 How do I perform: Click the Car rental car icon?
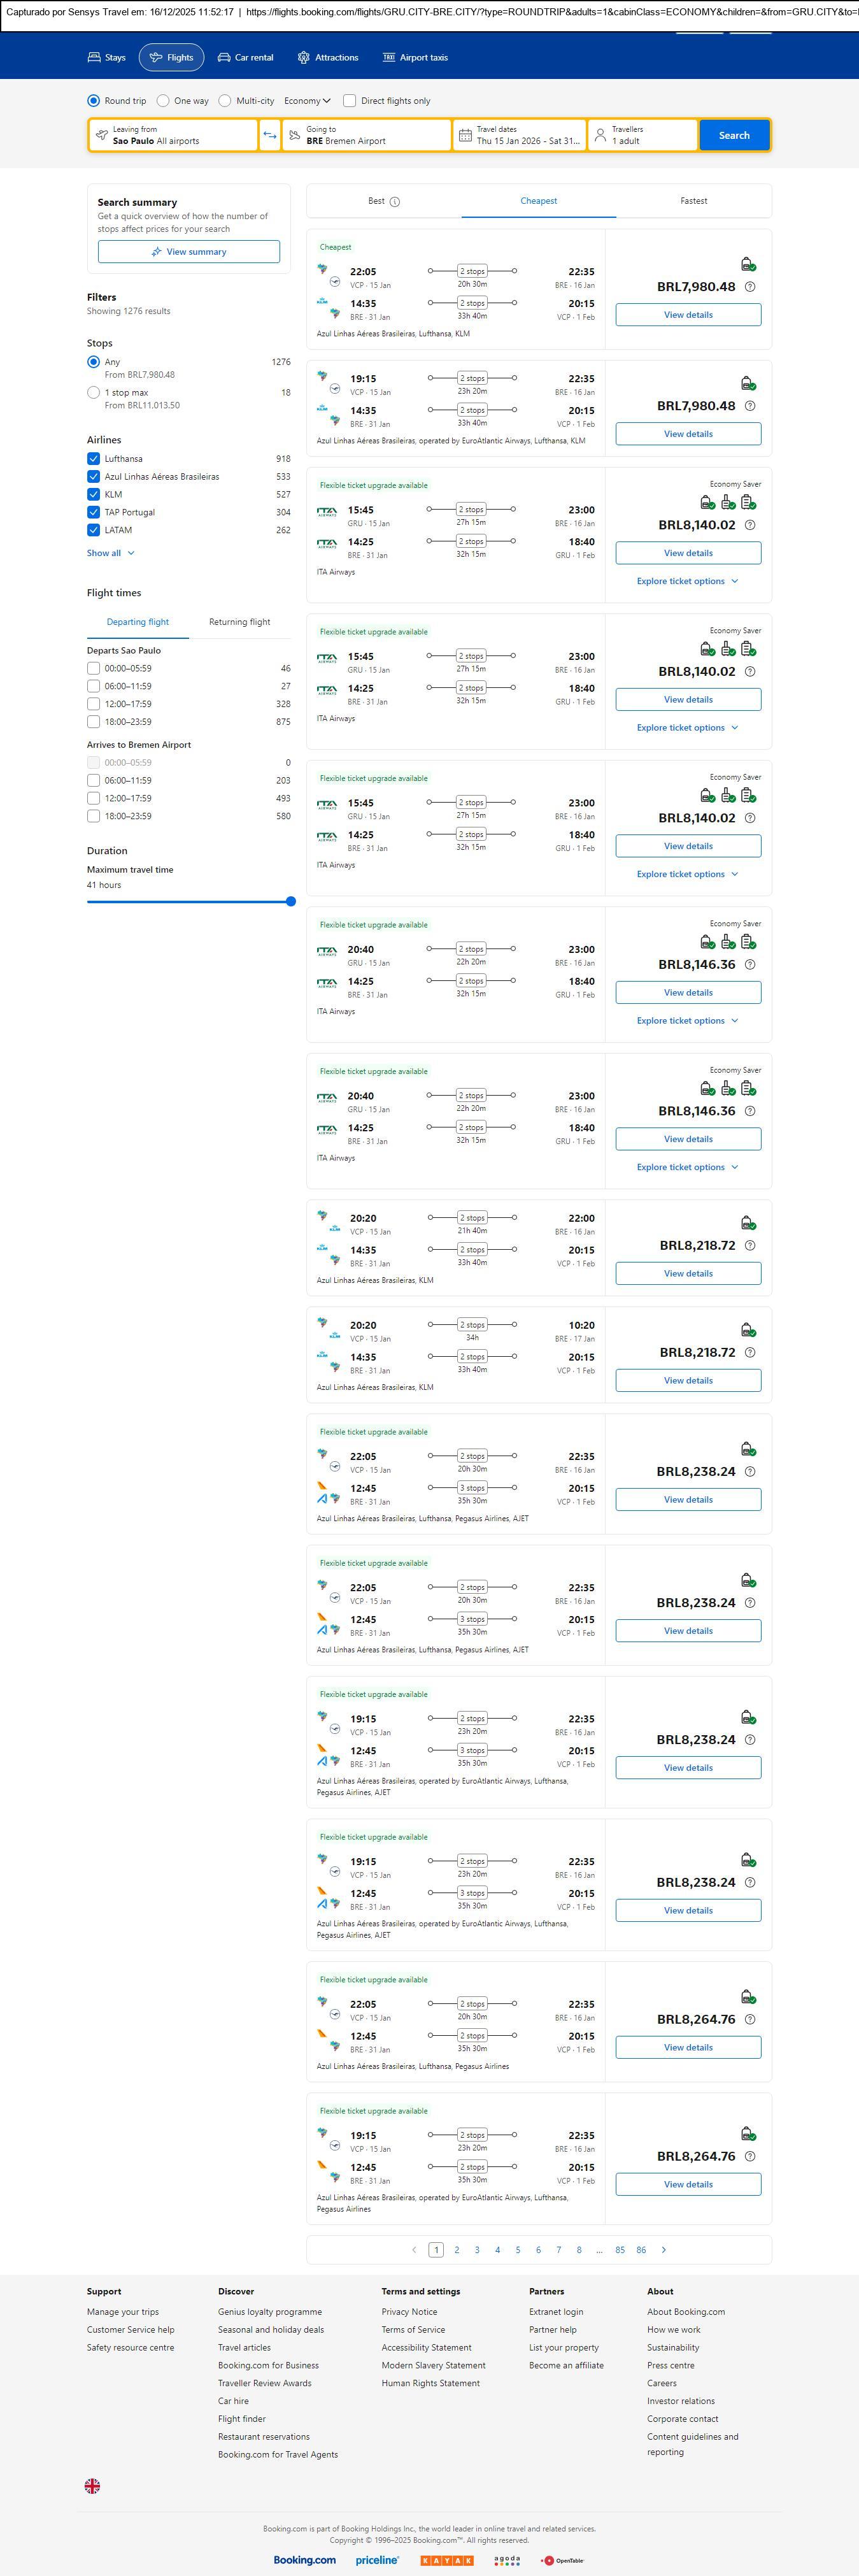click(224, 58)
